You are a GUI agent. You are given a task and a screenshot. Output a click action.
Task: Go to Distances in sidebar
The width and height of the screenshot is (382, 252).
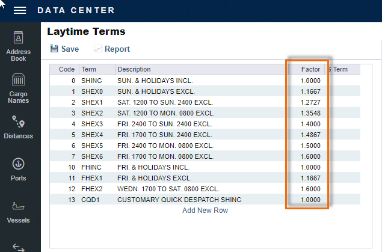point(18,128)
